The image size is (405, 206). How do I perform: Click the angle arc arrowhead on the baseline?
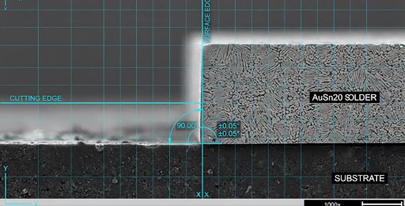pos(169,140)
